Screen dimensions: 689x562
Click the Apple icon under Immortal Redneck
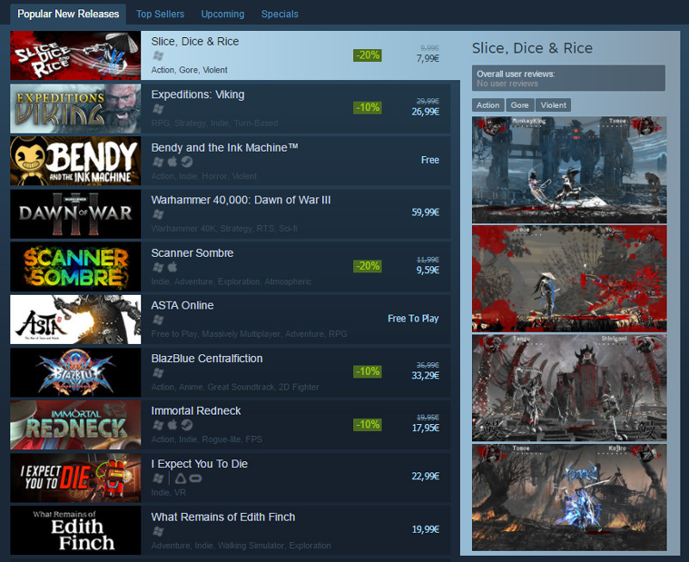173,425
